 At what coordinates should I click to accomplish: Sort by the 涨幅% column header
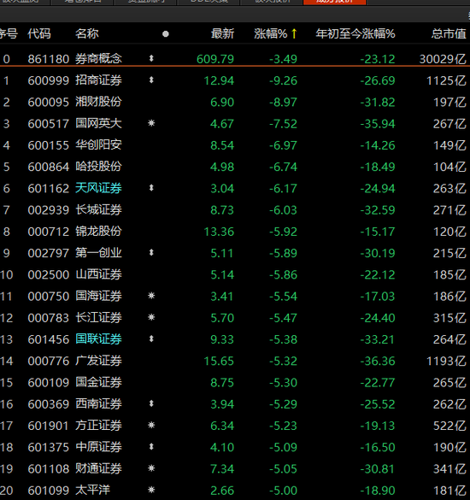click(x=271, y=33)
